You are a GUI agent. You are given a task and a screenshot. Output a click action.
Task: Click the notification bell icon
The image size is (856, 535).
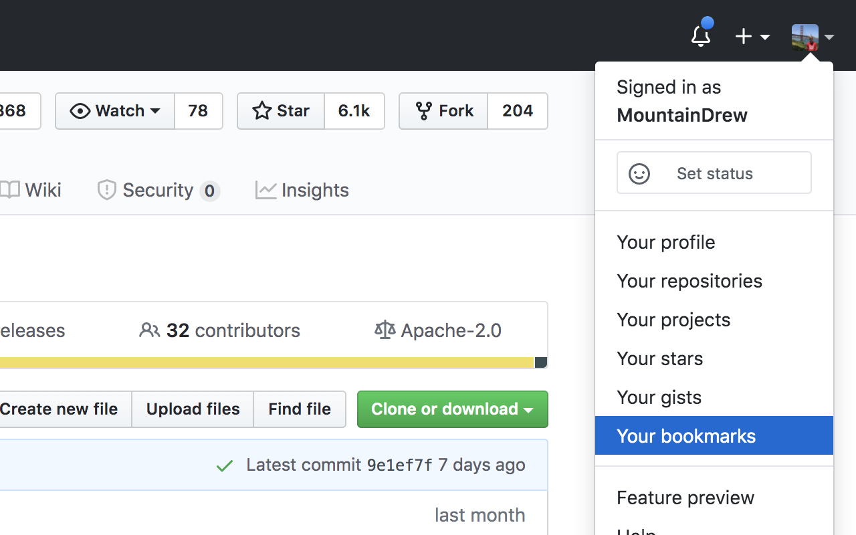pyautogui.click(x=700, y=35)
